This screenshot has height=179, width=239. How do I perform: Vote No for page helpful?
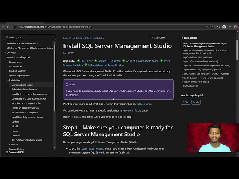(196, 102)
